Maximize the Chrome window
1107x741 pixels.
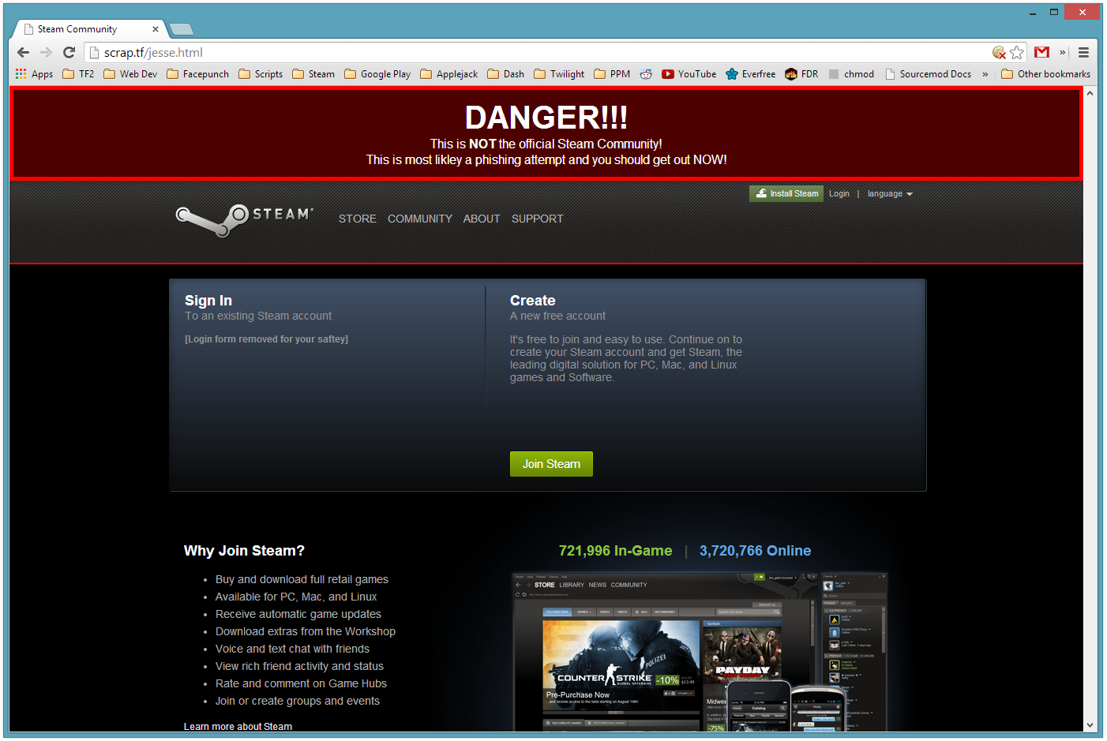tap(1053, 13)
